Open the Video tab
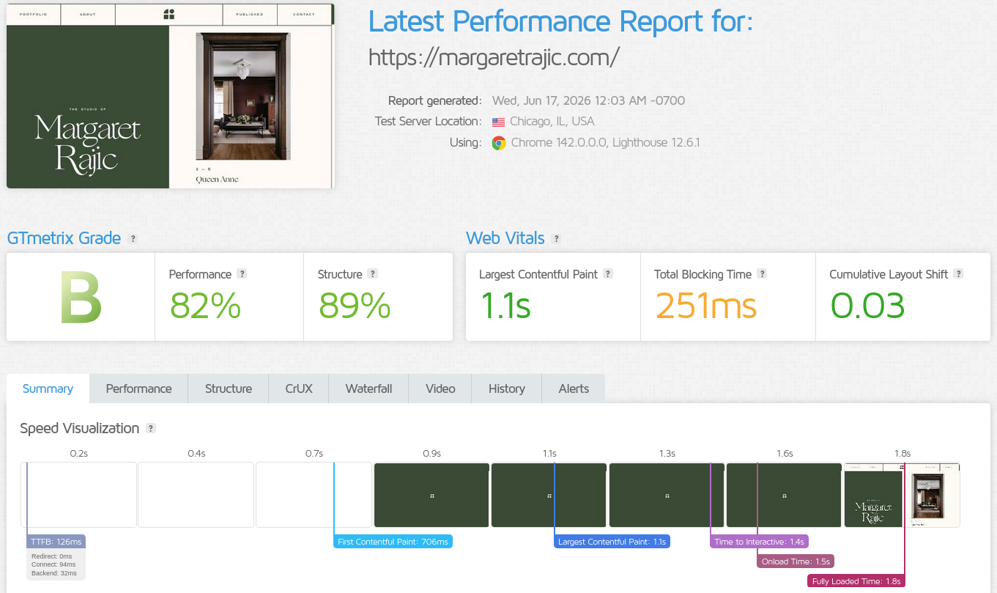 [x=440, y=388]
